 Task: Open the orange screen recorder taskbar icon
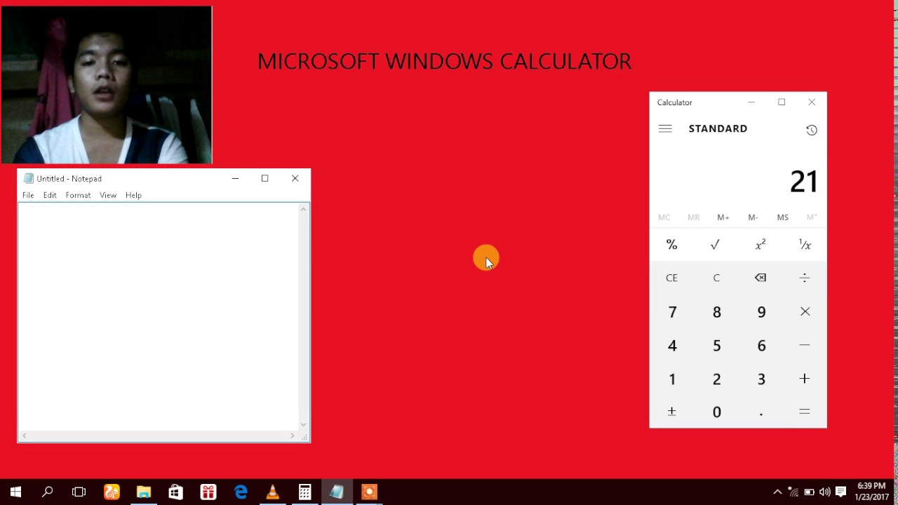click(369, 492)
